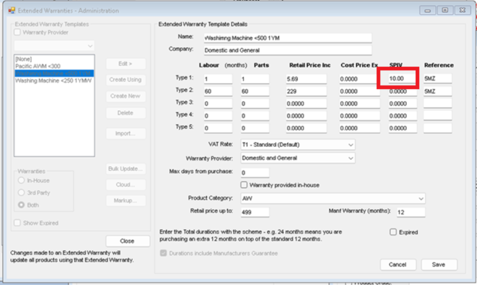477x285 pixels.
Task: Click the Bulk Update... button
Action: point(125,169)
